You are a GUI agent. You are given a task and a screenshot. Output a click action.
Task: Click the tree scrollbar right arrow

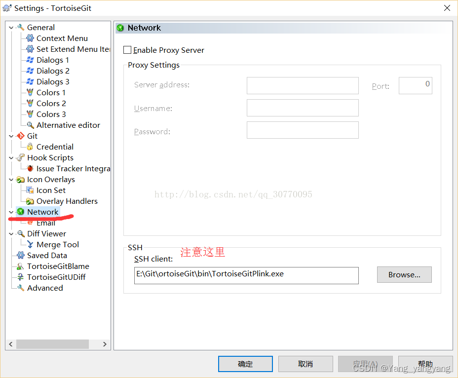tap(105, 344)
